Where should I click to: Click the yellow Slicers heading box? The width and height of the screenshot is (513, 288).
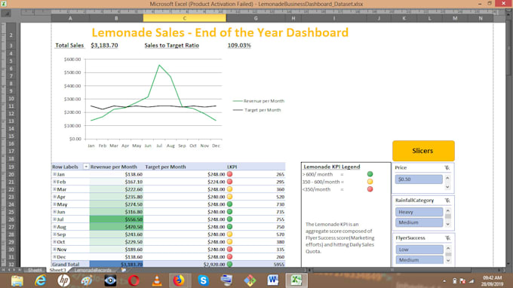(x=423, y=151)
